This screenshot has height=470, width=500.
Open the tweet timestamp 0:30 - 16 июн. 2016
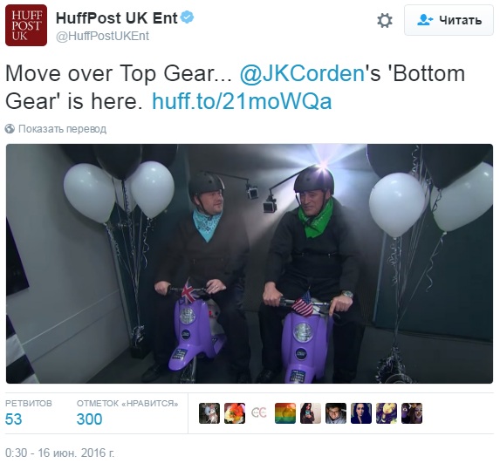59,453
